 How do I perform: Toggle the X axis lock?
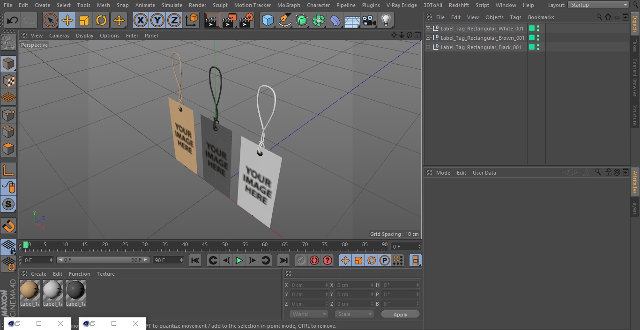click(141, 20)
